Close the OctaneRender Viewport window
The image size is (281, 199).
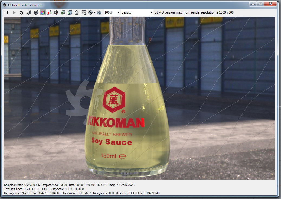coord(271,4)
